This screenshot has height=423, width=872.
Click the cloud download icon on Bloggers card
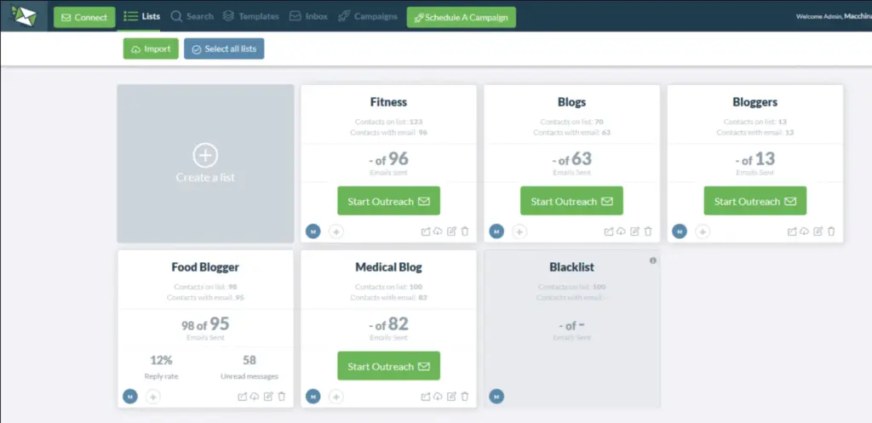click(804, 232)
